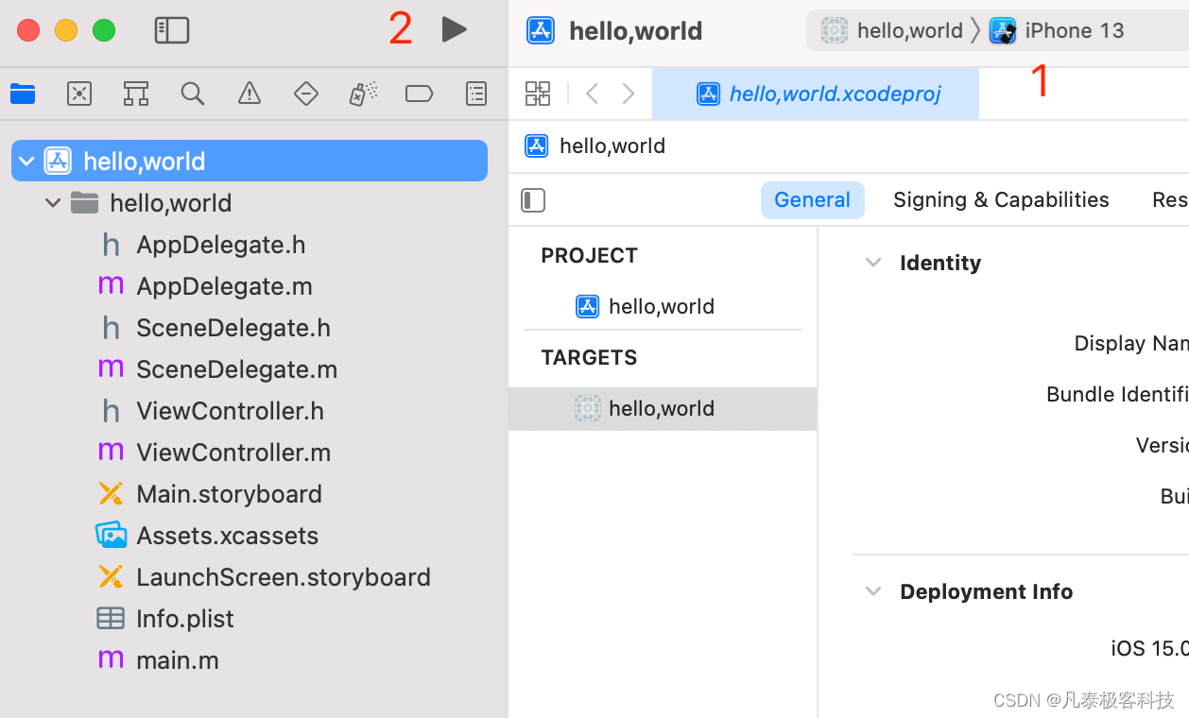This screenshot has width=1189, height=718.
Task: Select the hello,world.xcodeproj editor tab
Action: point(817,94)
